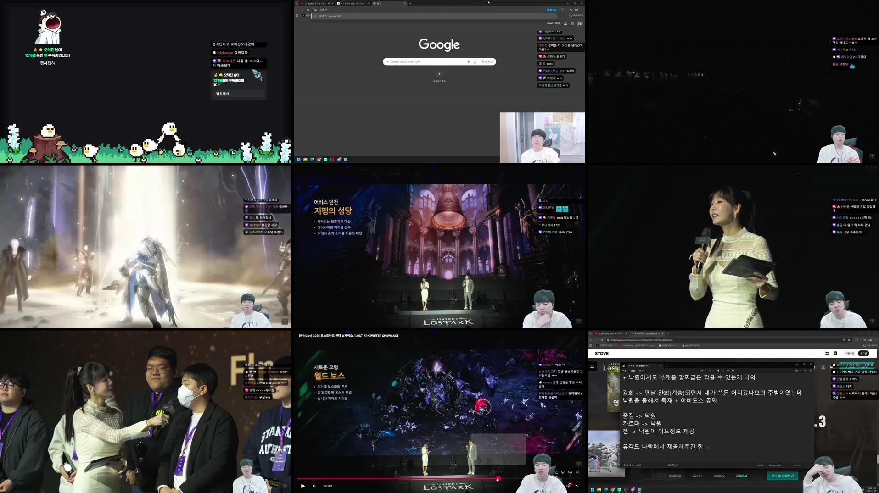The height and width of the screenshot is (493, 879).
Task: Select the 2026.3 roadmap tab
Action: tap(741, 476)
